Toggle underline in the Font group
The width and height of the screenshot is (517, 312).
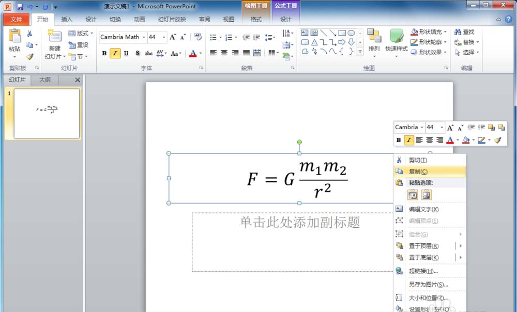tap(125, 53)
